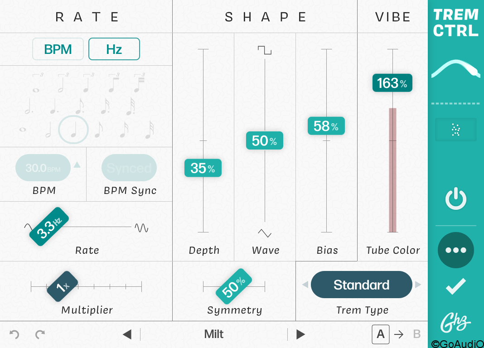
Task: Select the sparkle/noise icon in the sidebar
Action: (455, 129)
